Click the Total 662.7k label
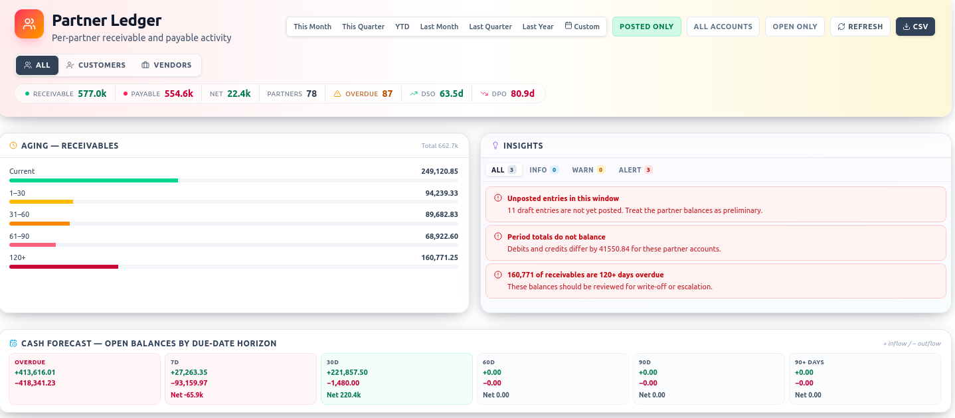Image resolution: width=955 pixels, height=418 pixels. (440, 146)
